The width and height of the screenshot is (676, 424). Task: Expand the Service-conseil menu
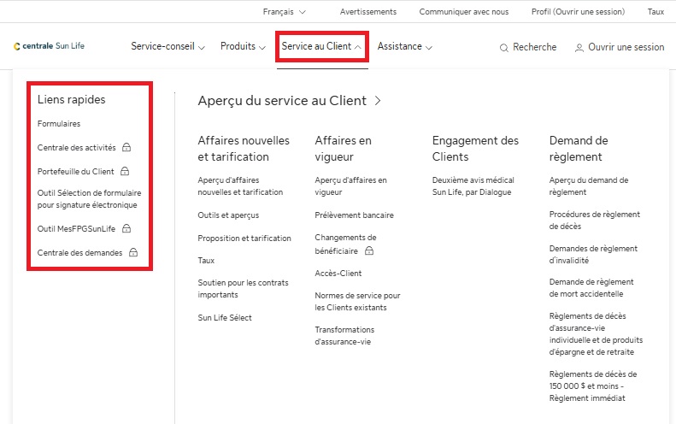point(168,47)
